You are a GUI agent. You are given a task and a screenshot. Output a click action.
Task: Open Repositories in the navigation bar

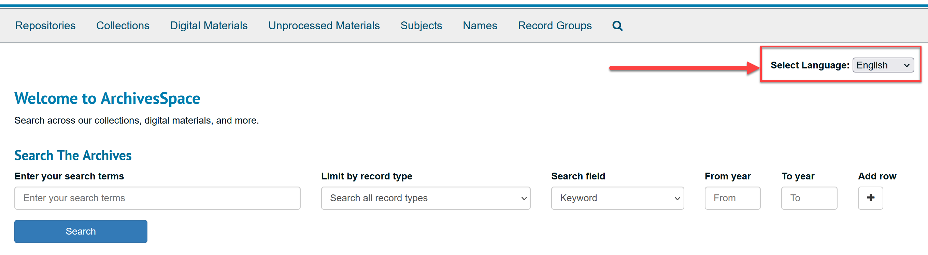(x=45, y=26)
